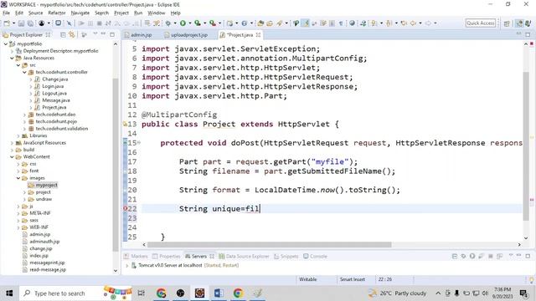Click the Last Edit Location arrow icon
The image size is (536, 301).
click(x=404, y=23)
